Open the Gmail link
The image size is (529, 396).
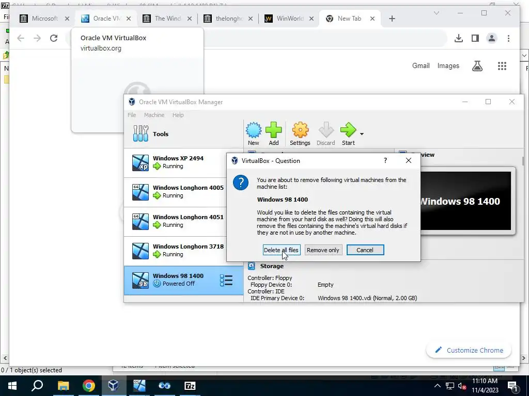pos(421,65)
